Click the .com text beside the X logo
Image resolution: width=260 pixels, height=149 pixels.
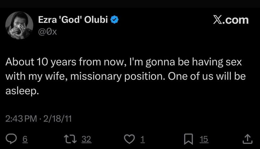click(x=236, y=20)
